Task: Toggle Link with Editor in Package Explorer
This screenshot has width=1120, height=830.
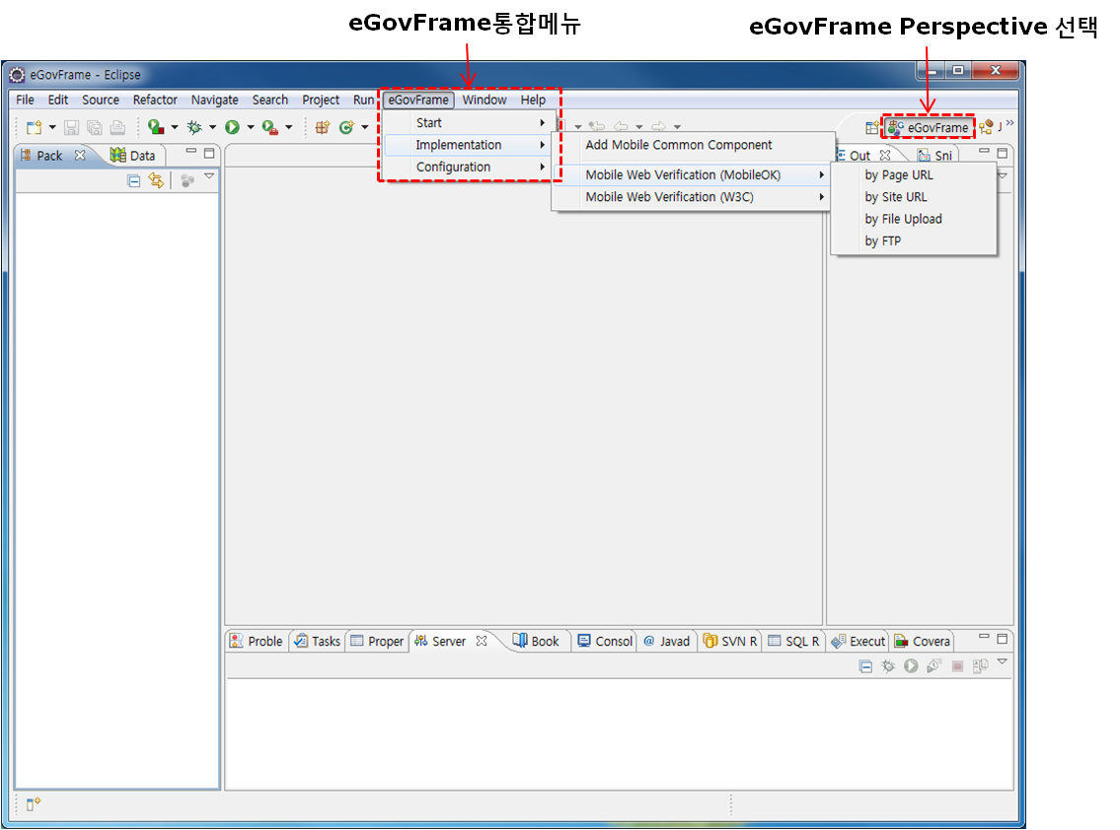Action: (x=156, y=180)
